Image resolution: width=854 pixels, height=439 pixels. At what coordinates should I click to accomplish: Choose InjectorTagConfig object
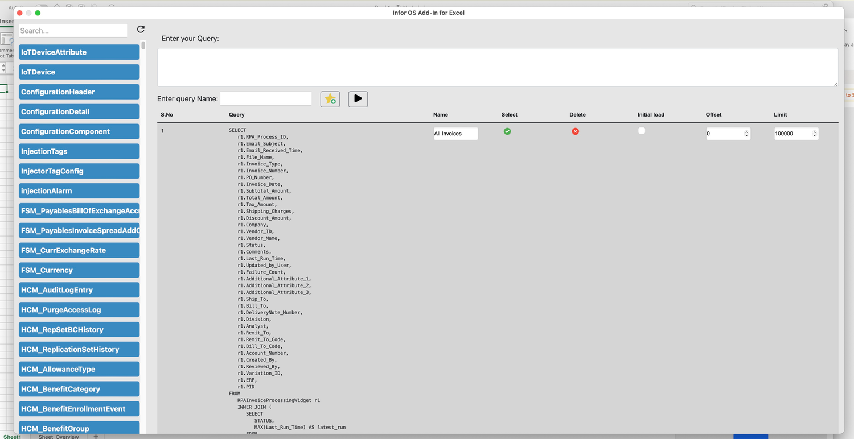click(x=79, y=171)
